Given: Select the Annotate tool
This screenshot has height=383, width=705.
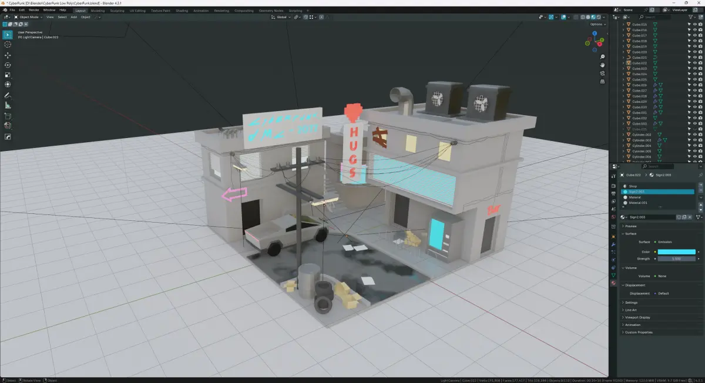Looking at the screenshot, I should [x=8, y=95].
